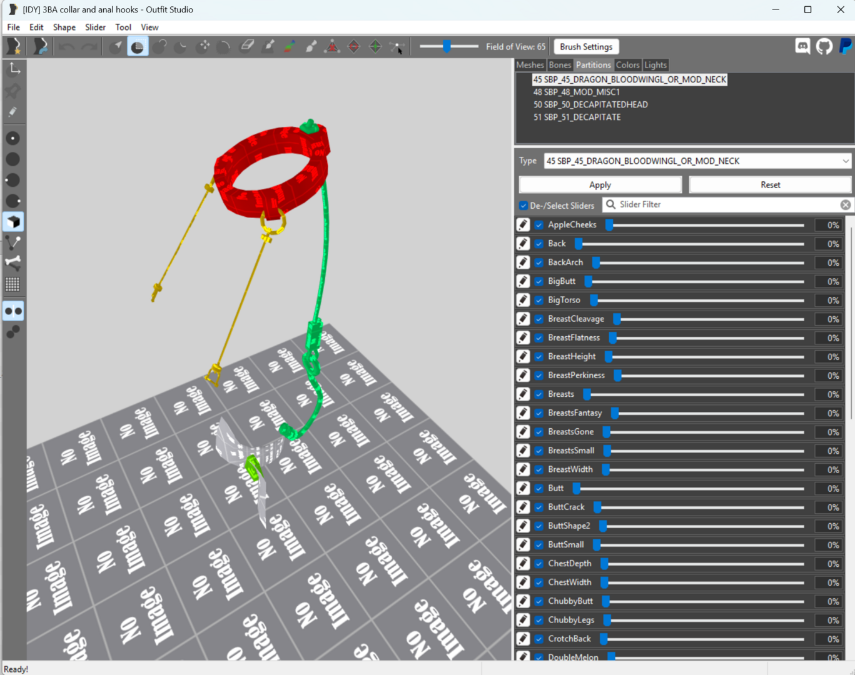Click the Undo arrow in toolbar
The height and width of the screenshot is (675, 855).
[67, 47]
